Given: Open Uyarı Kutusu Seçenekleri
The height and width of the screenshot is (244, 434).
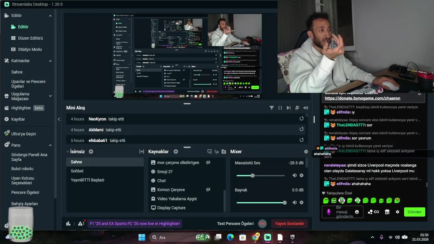Looking at the screenshot, I should coord(23,180).
